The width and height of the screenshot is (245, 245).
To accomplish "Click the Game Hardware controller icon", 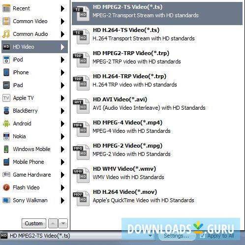I will click(6, 175).
